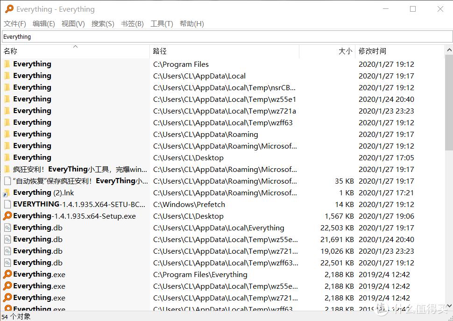Minimize the Everything window
The height and width of the screenshot is (321, 453).
point(386,9)
